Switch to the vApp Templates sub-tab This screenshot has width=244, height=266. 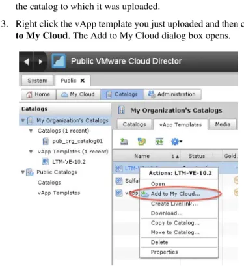click(x=180, y=125)
